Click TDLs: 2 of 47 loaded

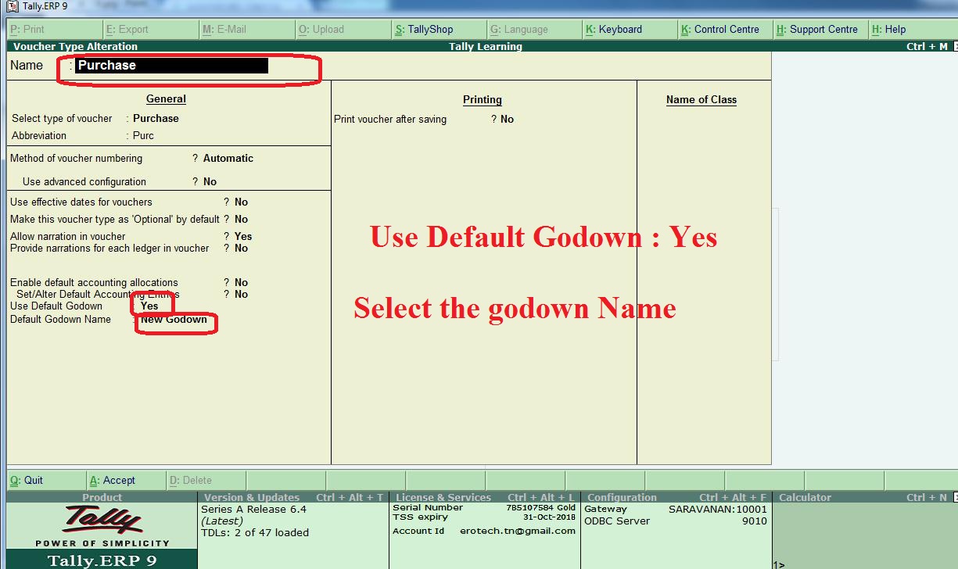255,533
